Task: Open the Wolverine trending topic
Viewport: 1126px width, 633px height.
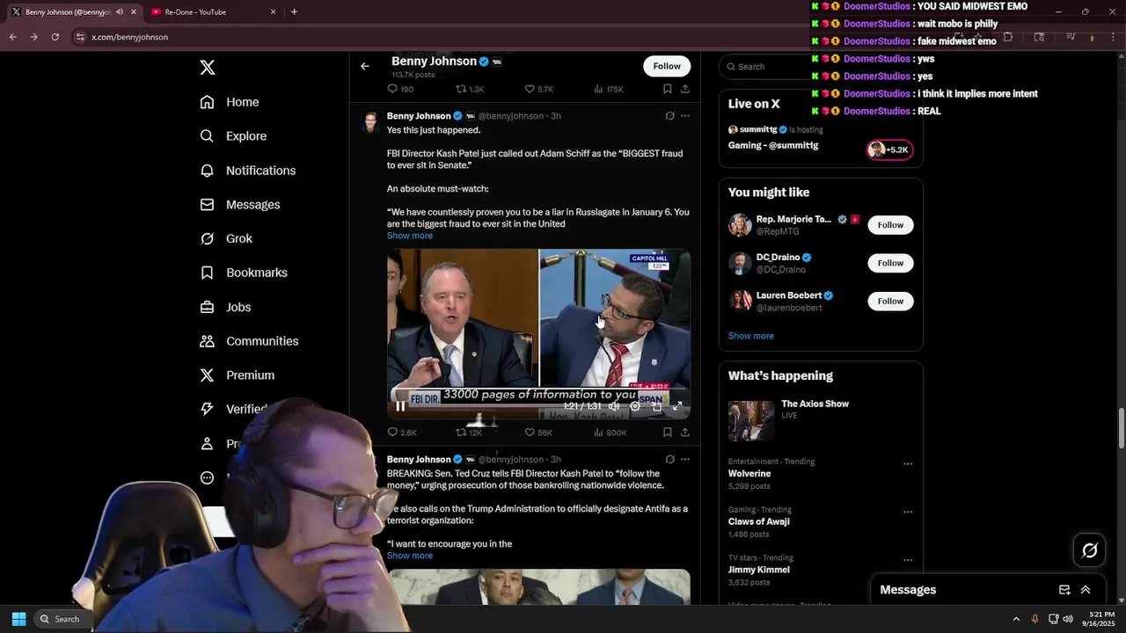Action: click(749, 474)
